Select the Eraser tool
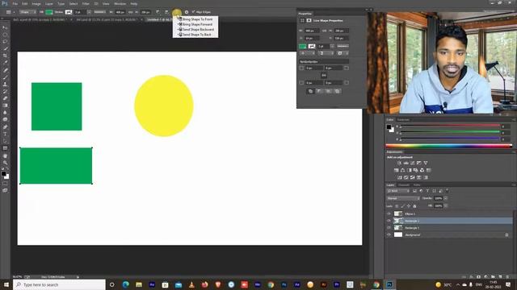The height and width of the screenshot is (290, 517). (5, 98)
